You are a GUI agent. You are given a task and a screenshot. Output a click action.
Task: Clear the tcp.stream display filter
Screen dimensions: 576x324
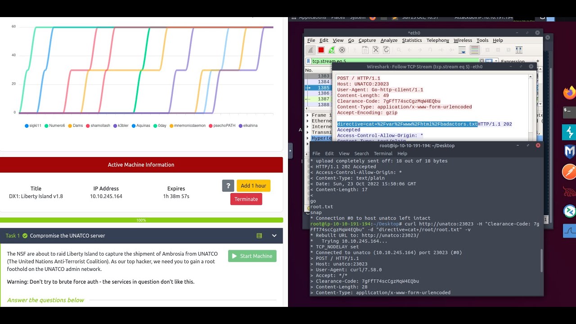481,61
